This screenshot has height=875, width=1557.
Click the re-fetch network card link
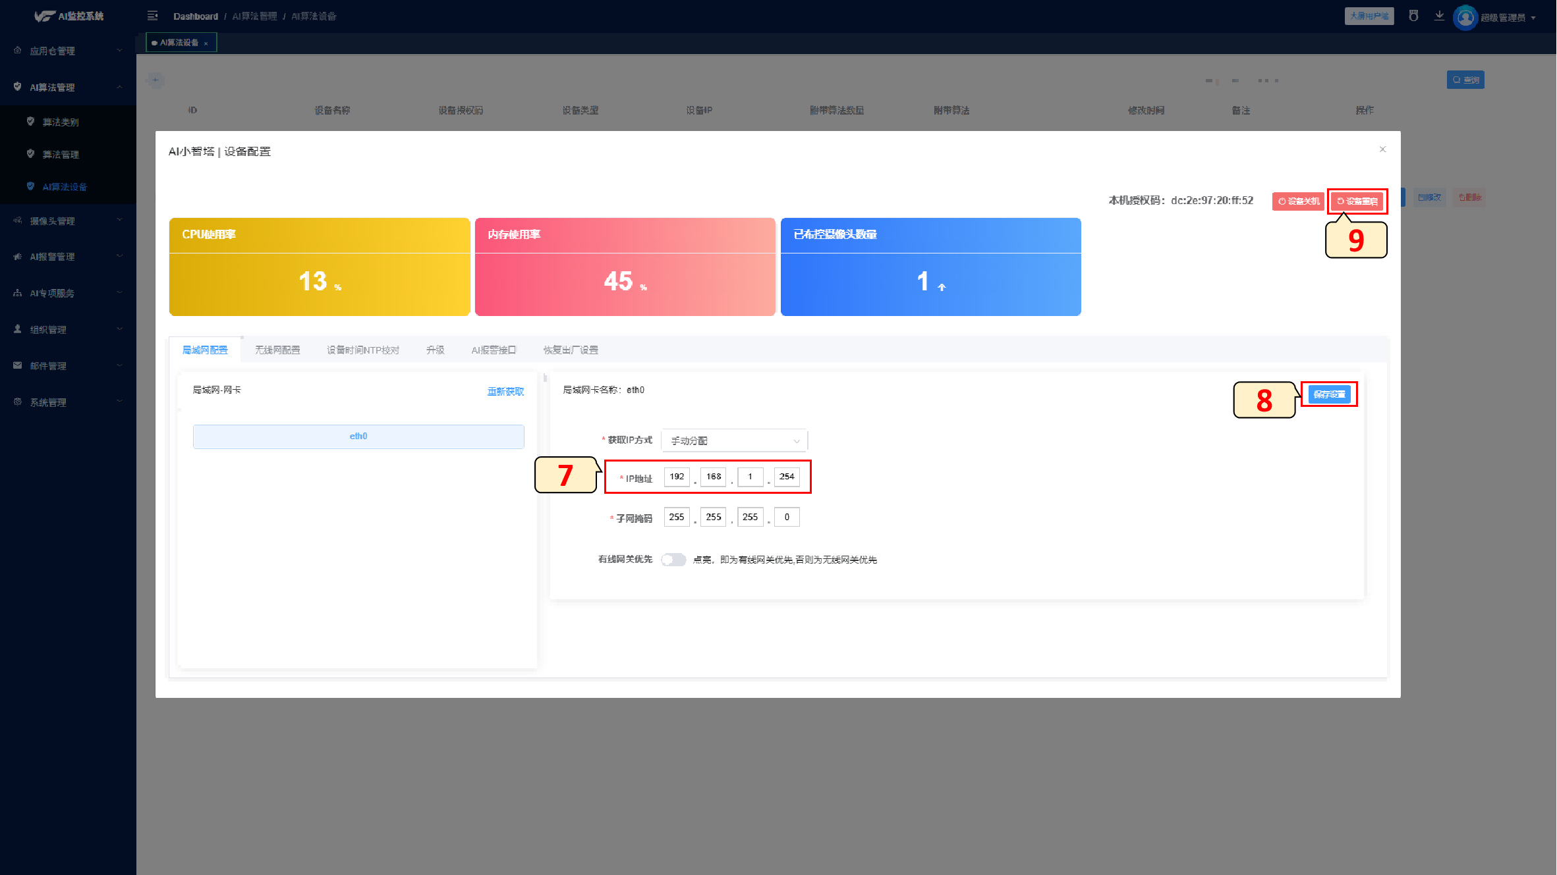click(505, 391)
